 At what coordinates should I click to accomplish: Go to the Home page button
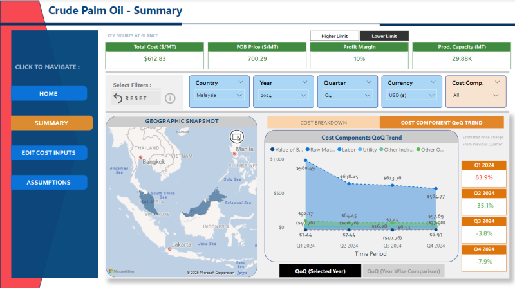click(x=49, y=94)
